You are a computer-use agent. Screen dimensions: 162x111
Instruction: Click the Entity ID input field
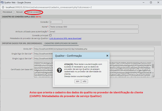click(x=94, y=49)
